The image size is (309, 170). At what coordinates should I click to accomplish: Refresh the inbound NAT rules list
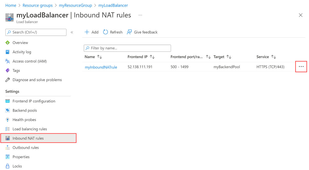click(113, 32)
